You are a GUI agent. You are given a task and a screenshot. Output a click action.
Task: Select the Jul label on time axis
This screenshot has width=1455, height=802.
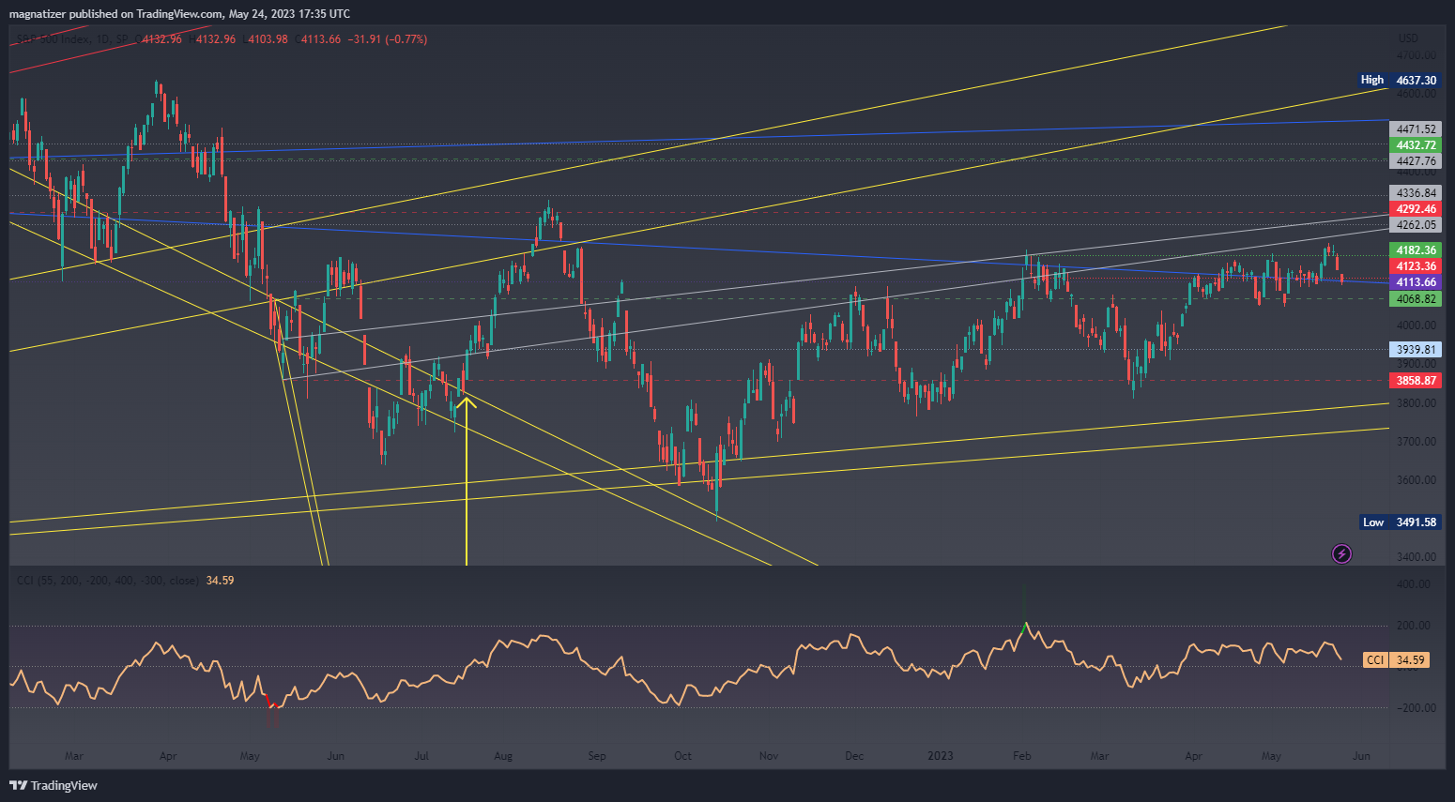pos(421,756)
